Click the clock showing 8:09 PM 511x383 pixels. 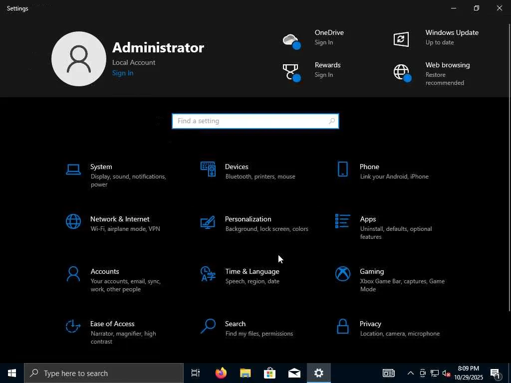[x=468, y=369]
